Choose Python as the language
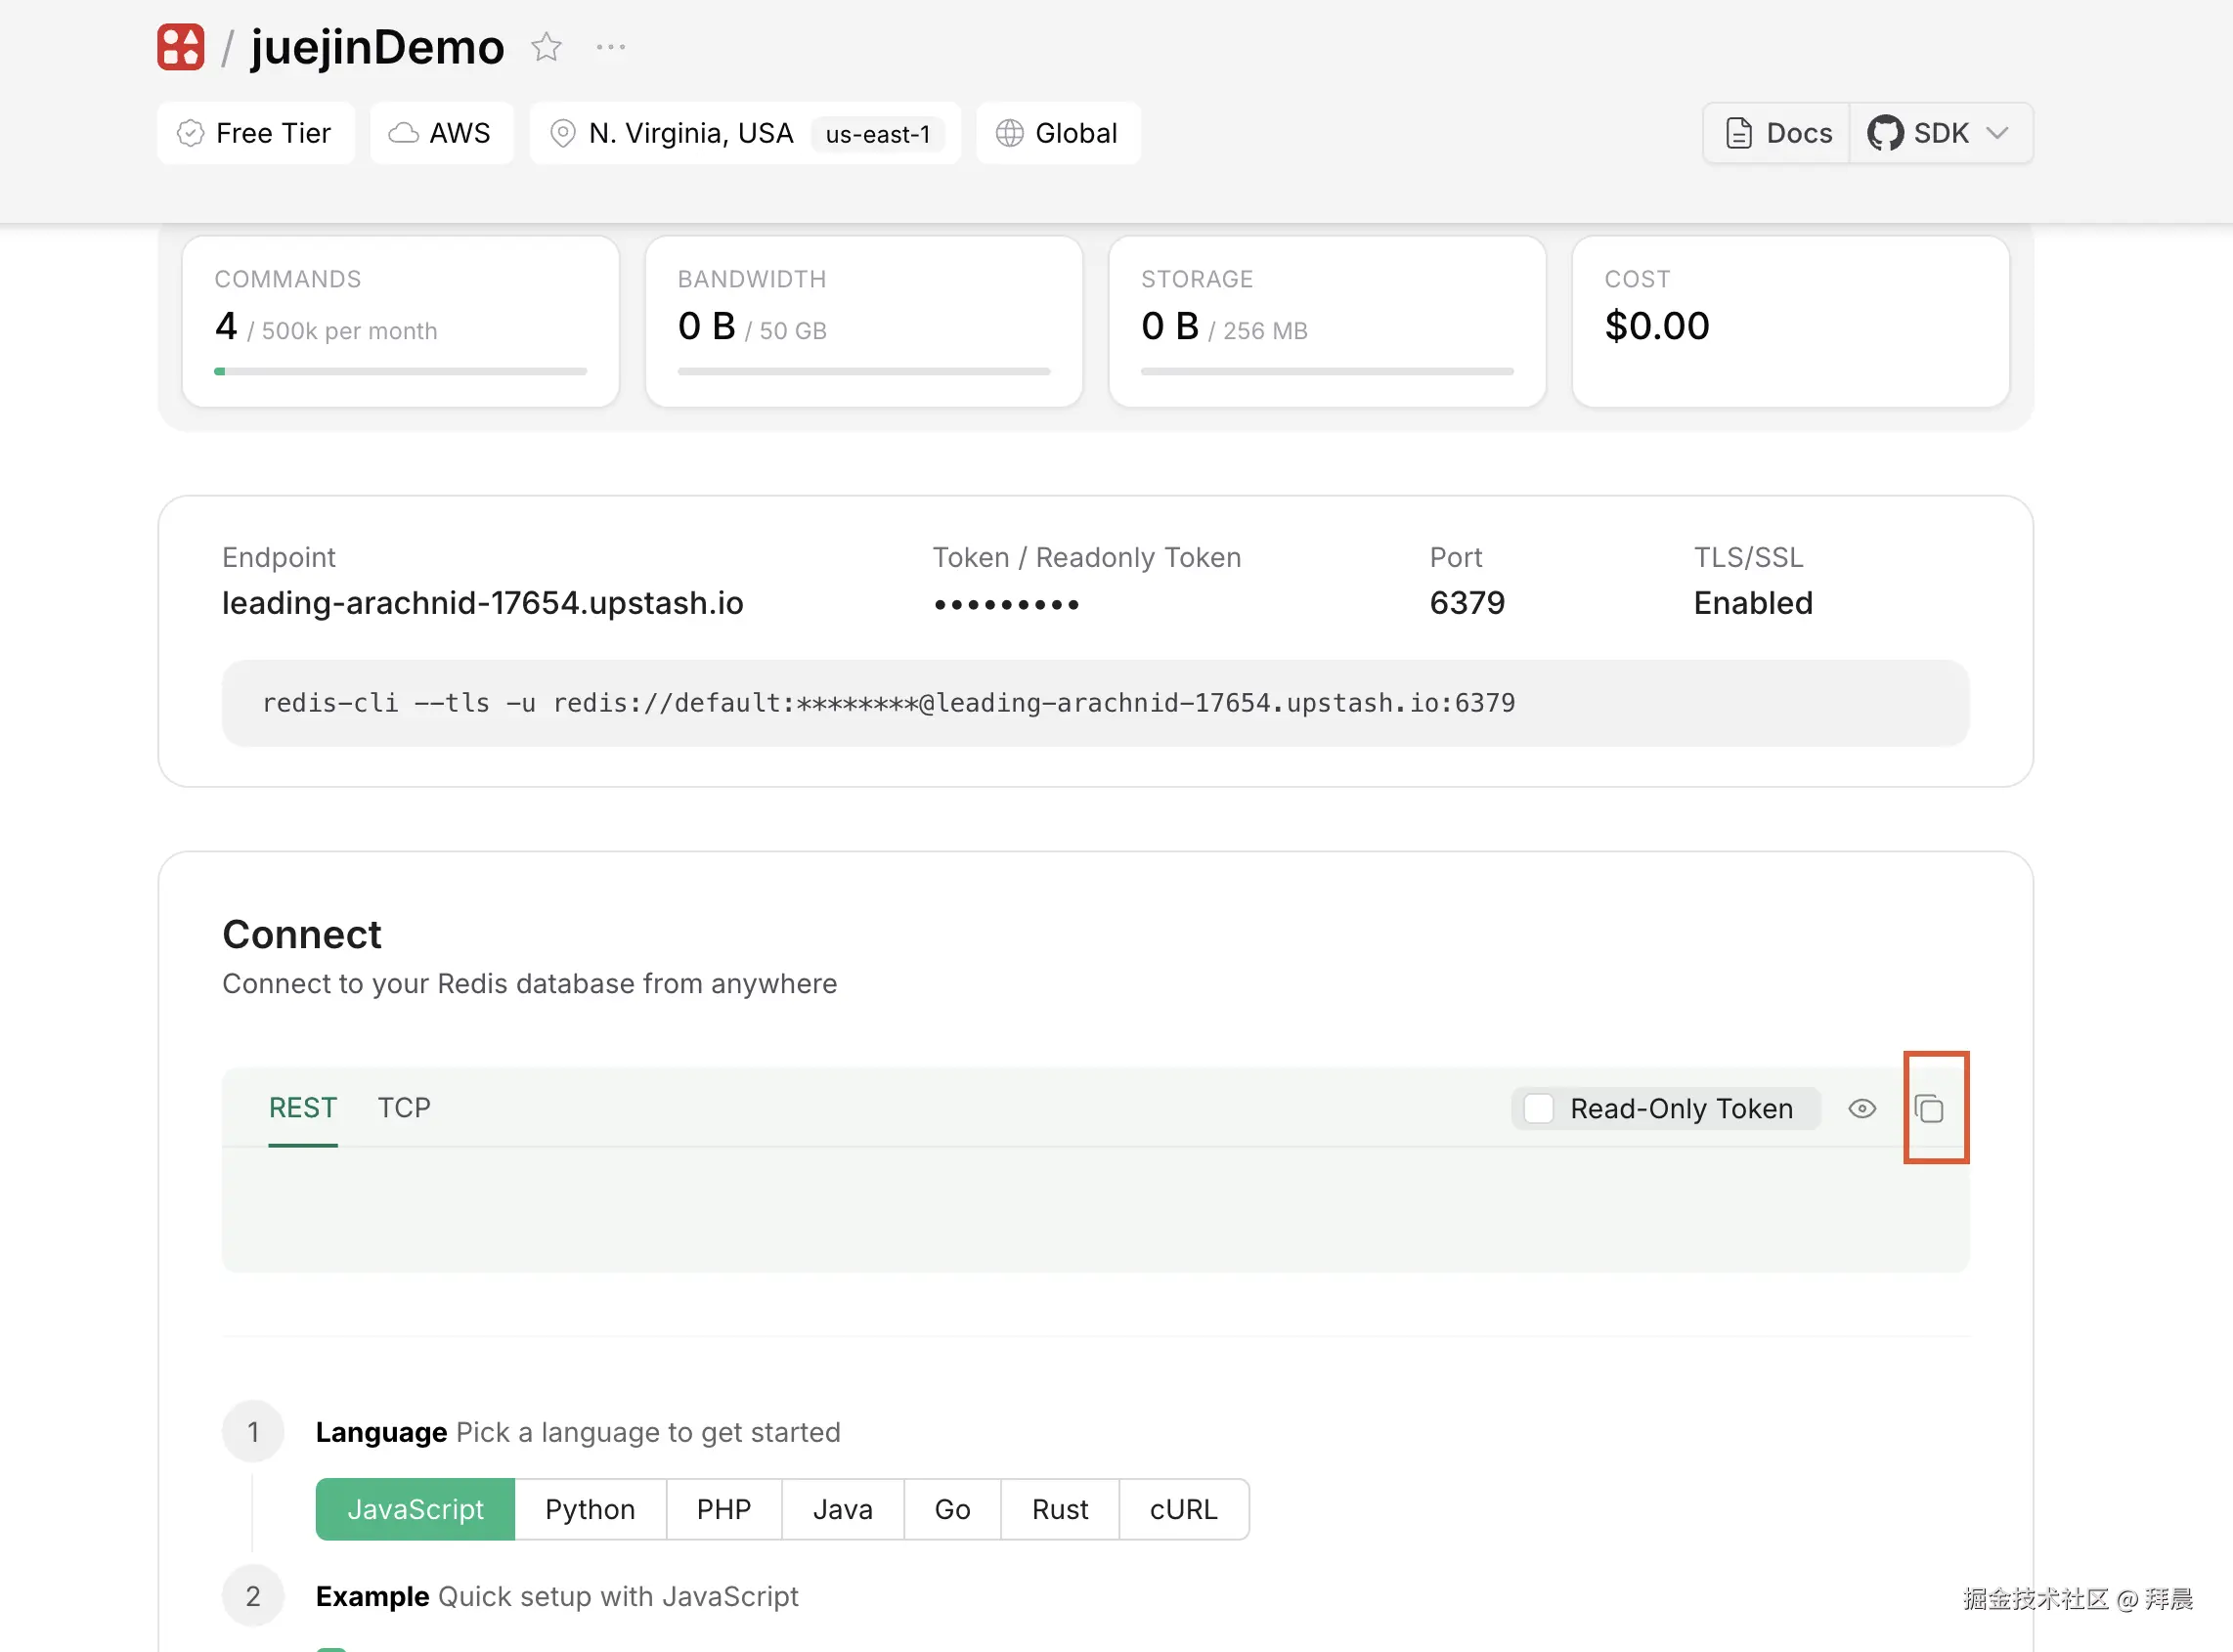This screenshot has height=1652, width=2233. pos(590,1509)
